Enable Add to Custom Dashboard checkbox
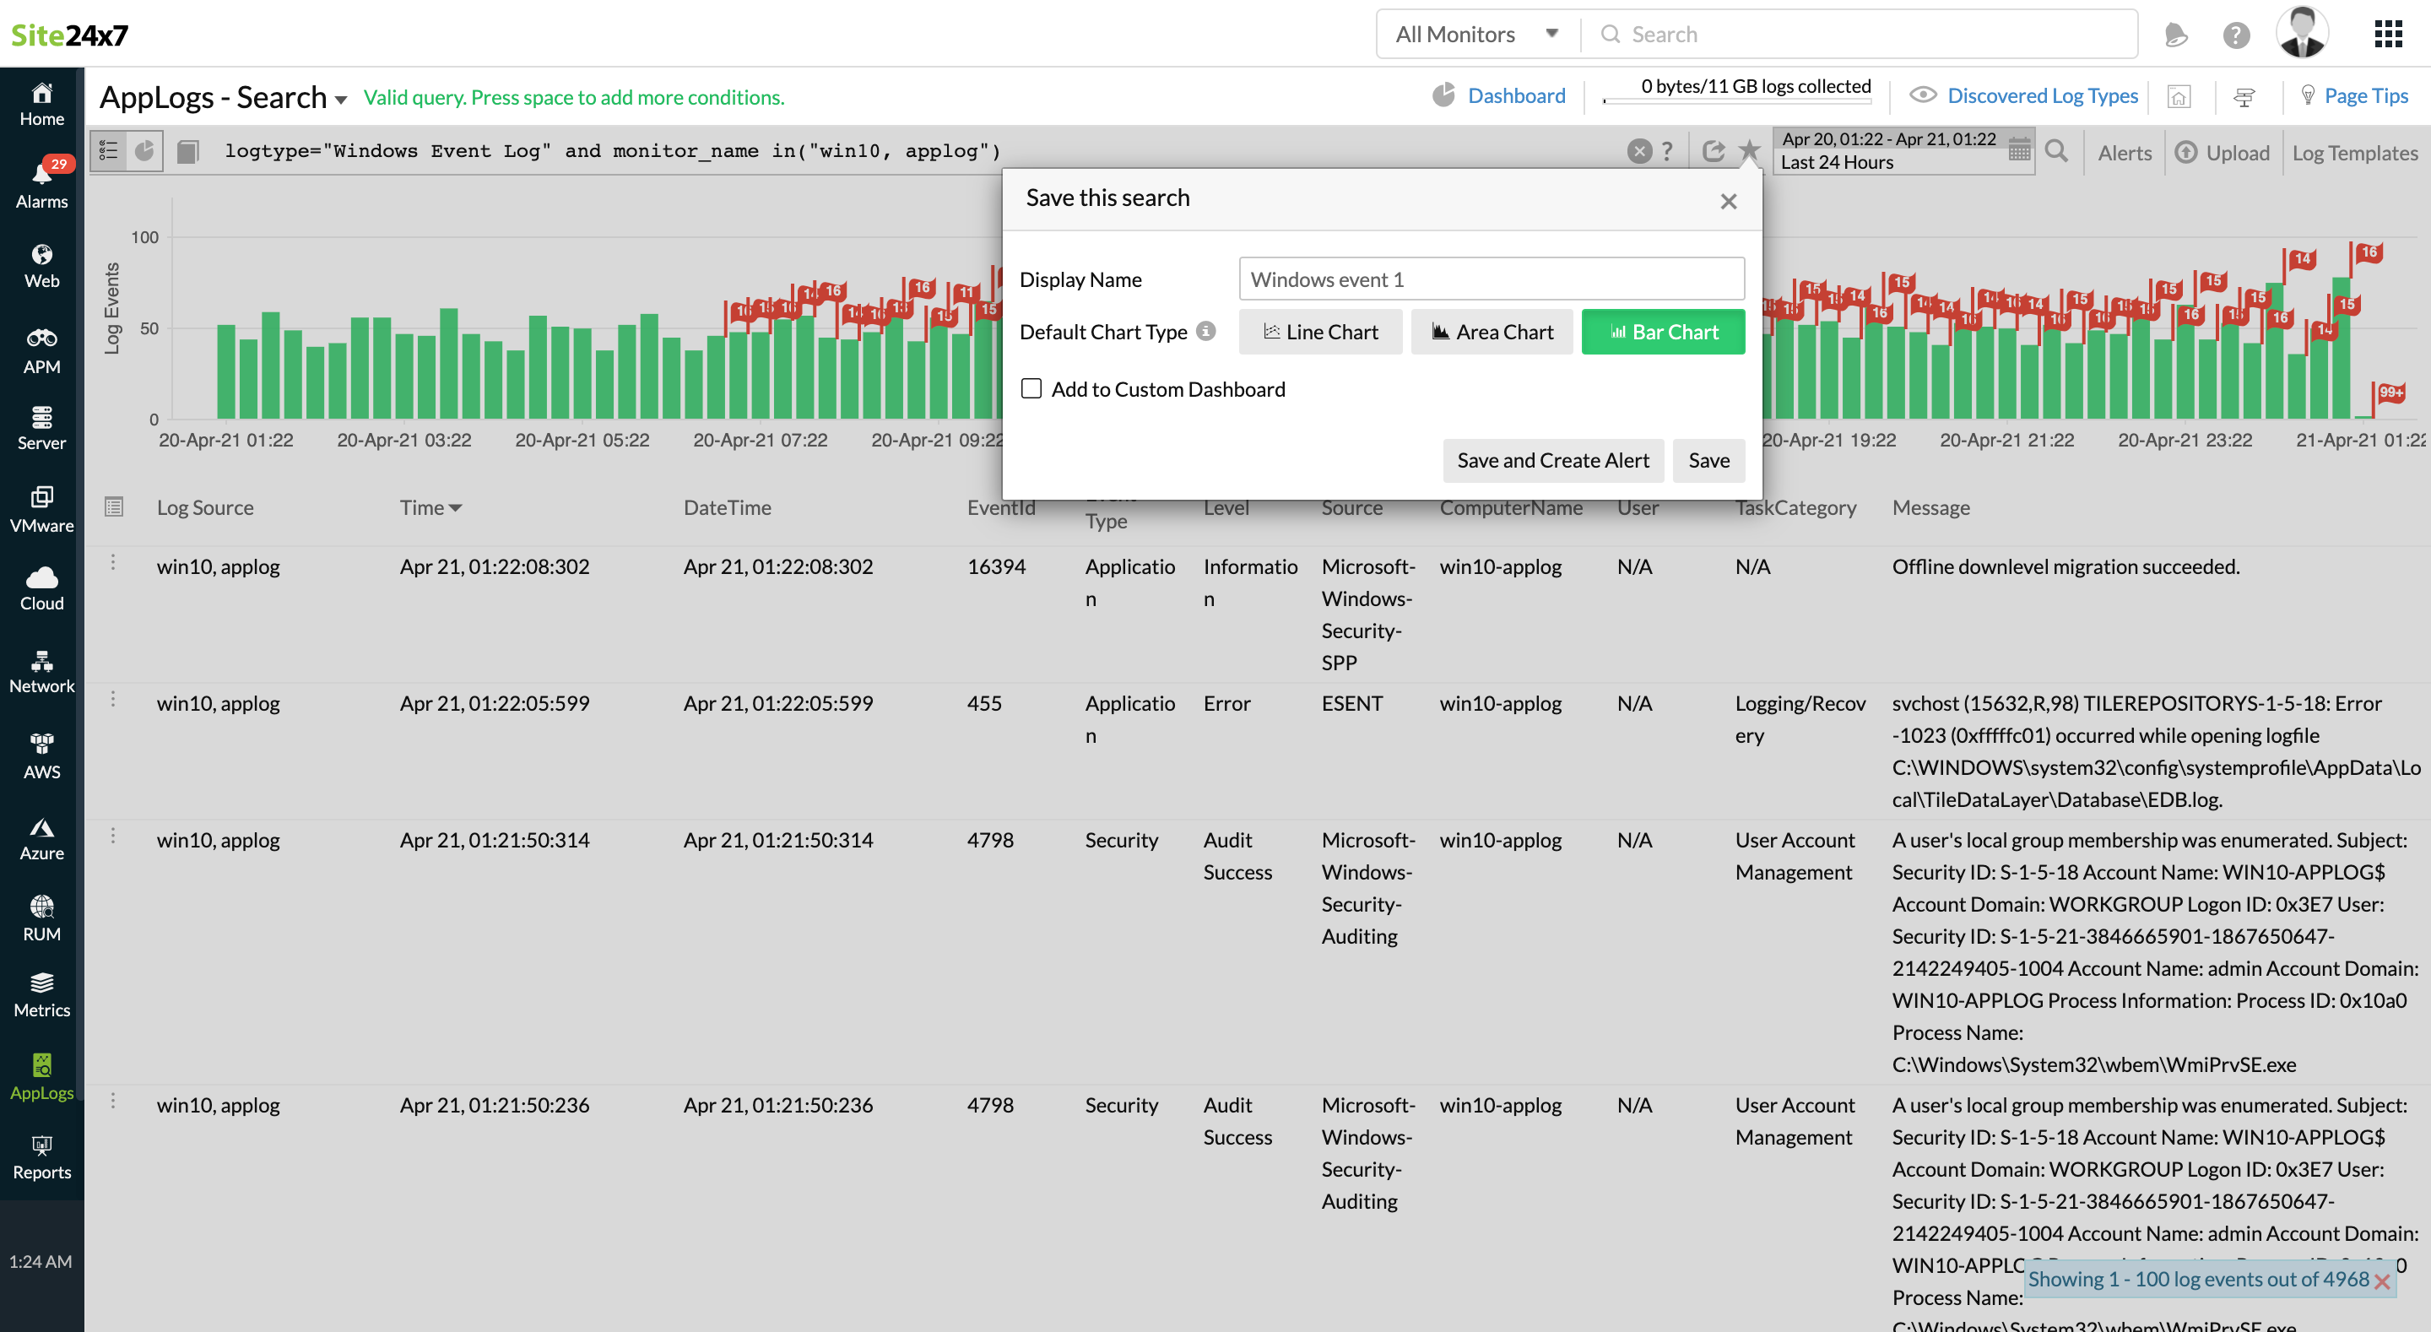This screenshot has width=2431, height=1332. (x=1031, y=389)
